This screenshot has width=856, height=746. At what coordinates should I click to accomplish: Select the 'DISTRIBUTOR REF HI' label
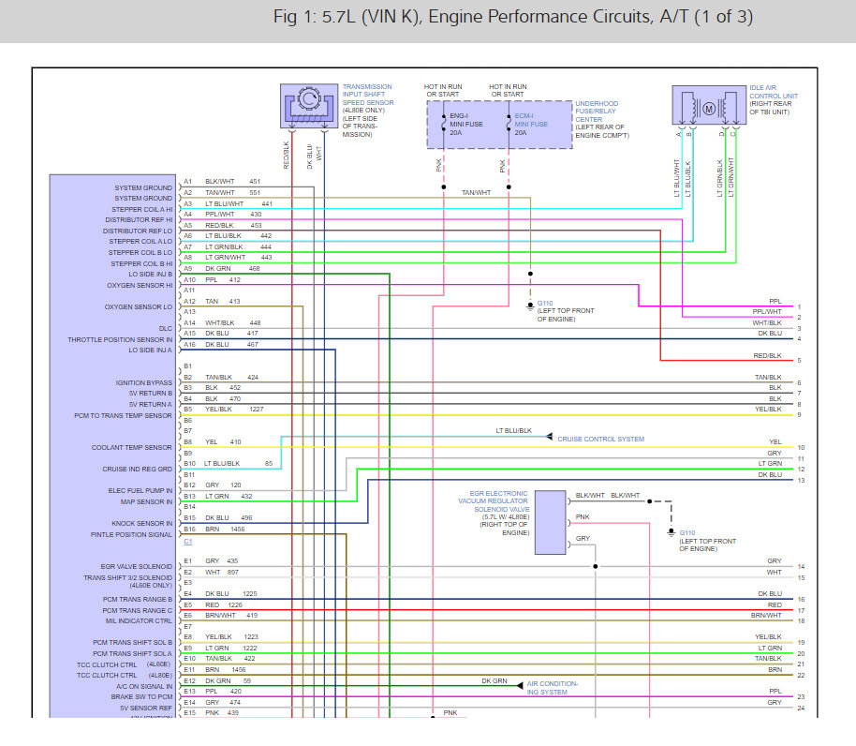point(139,220)
